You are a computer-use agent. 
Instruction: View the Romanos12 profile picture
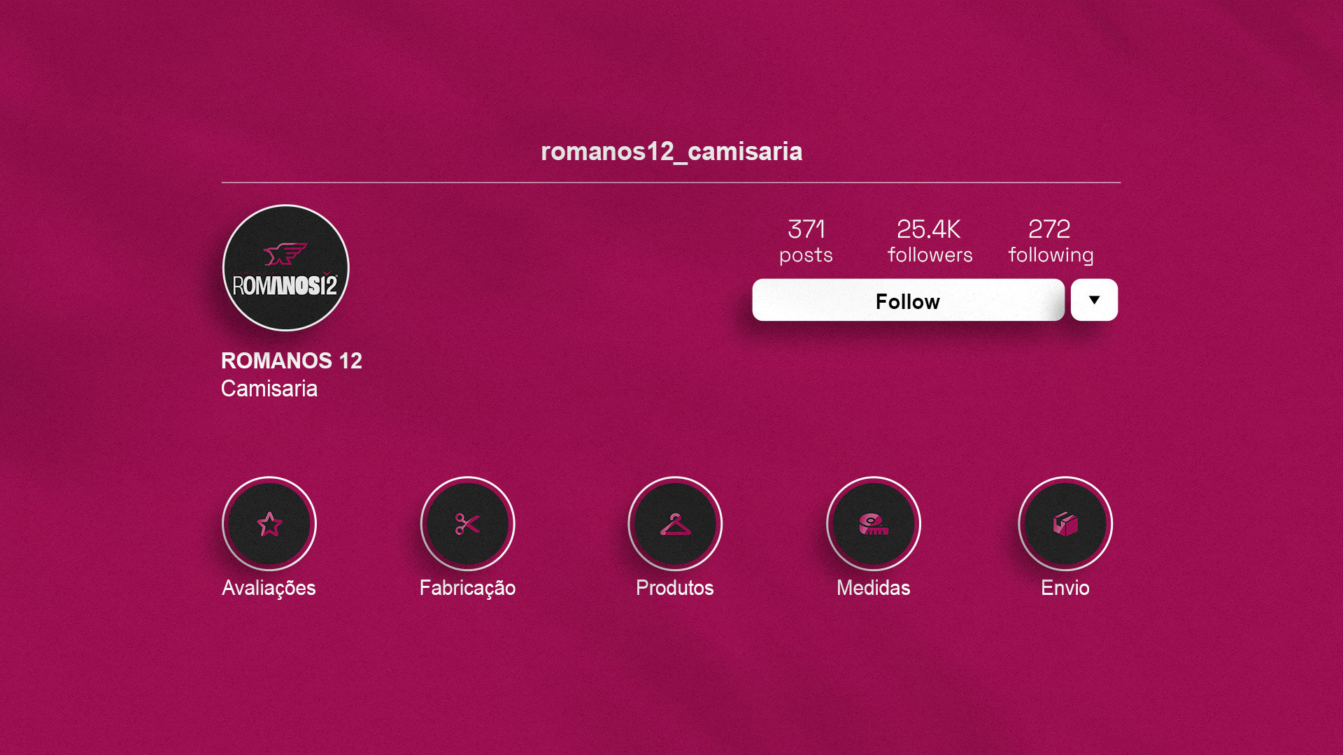(285, 268)
